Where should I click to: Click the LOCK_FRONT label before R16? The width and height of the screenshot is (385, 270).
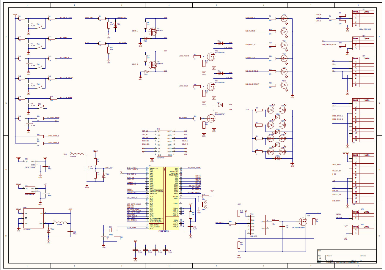(184, 56)
